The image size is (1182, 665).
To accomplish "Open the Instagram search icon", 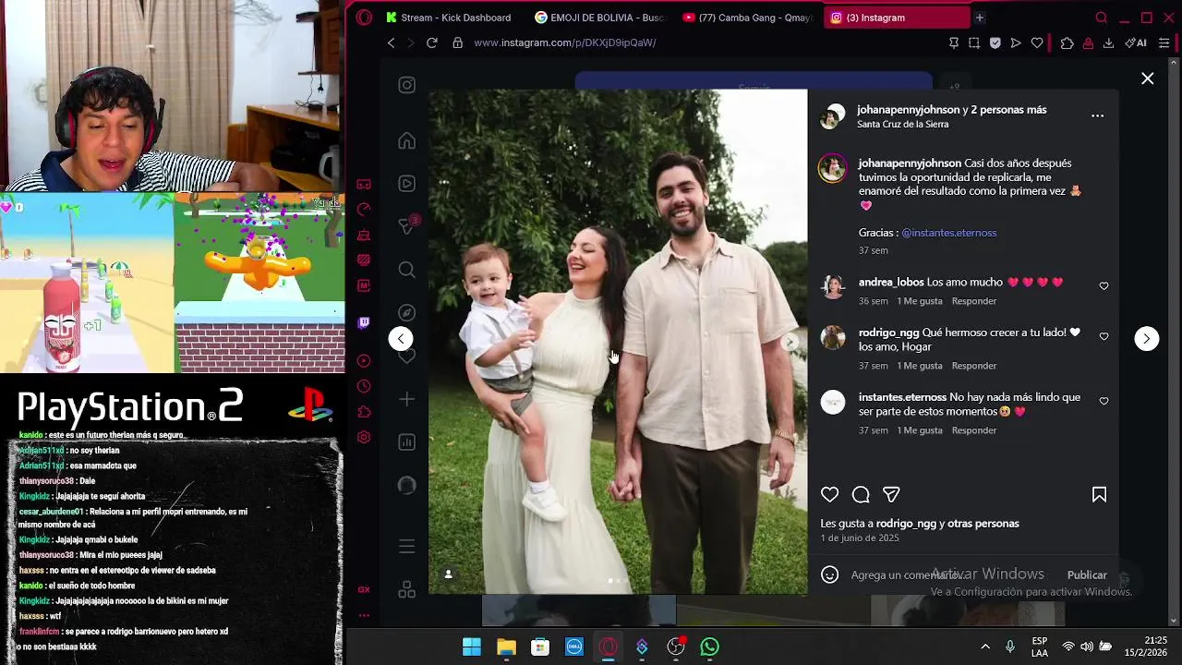I will point(406,270).
